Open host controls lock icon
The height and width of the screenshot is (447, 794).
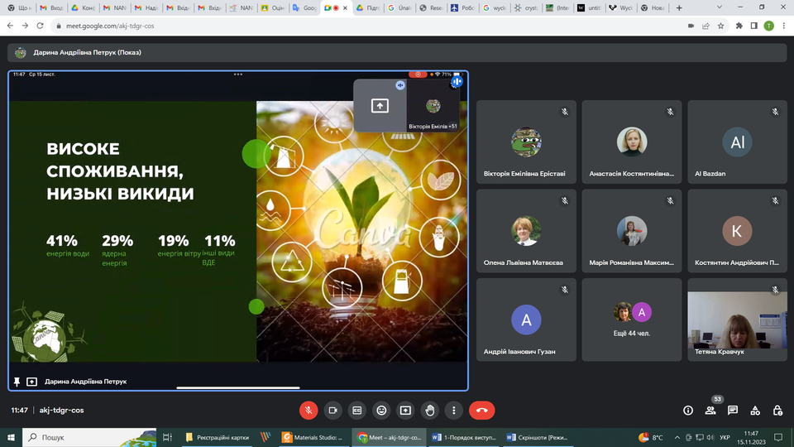[777, 410]
